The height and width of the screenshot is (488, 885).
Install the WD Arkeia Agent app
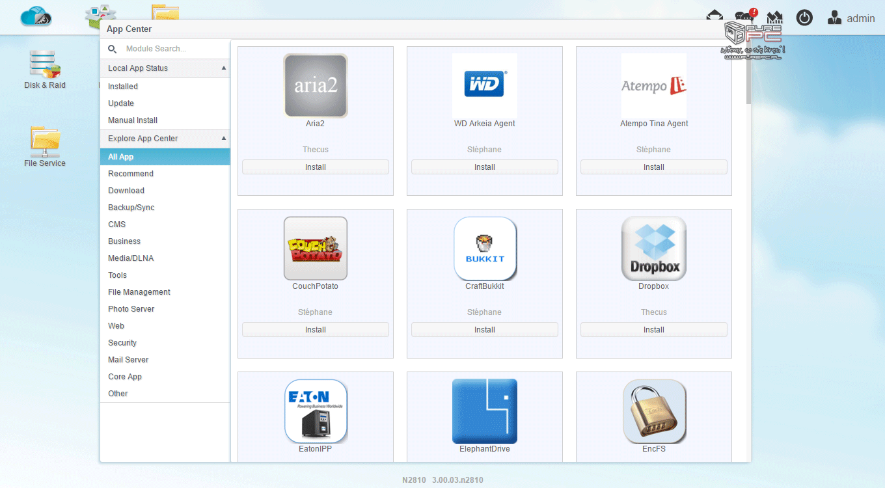click(x=485, y=167)
